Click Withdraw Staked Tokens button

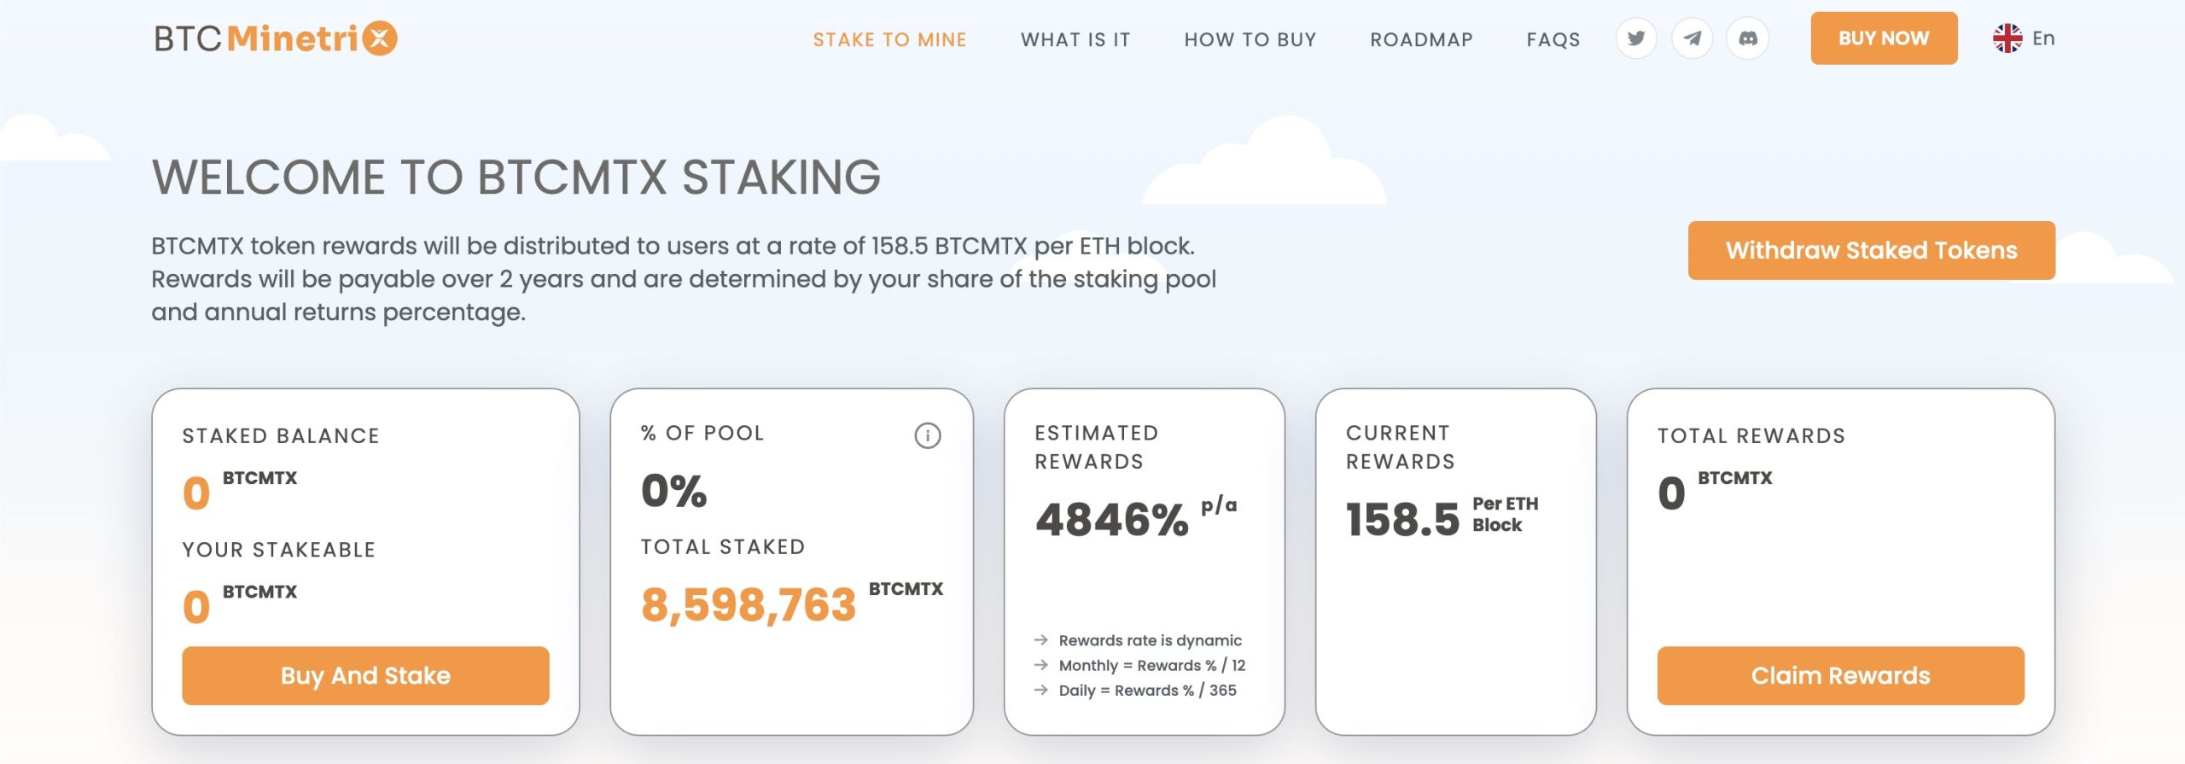pyautogui.click(x=1871, y=250)
